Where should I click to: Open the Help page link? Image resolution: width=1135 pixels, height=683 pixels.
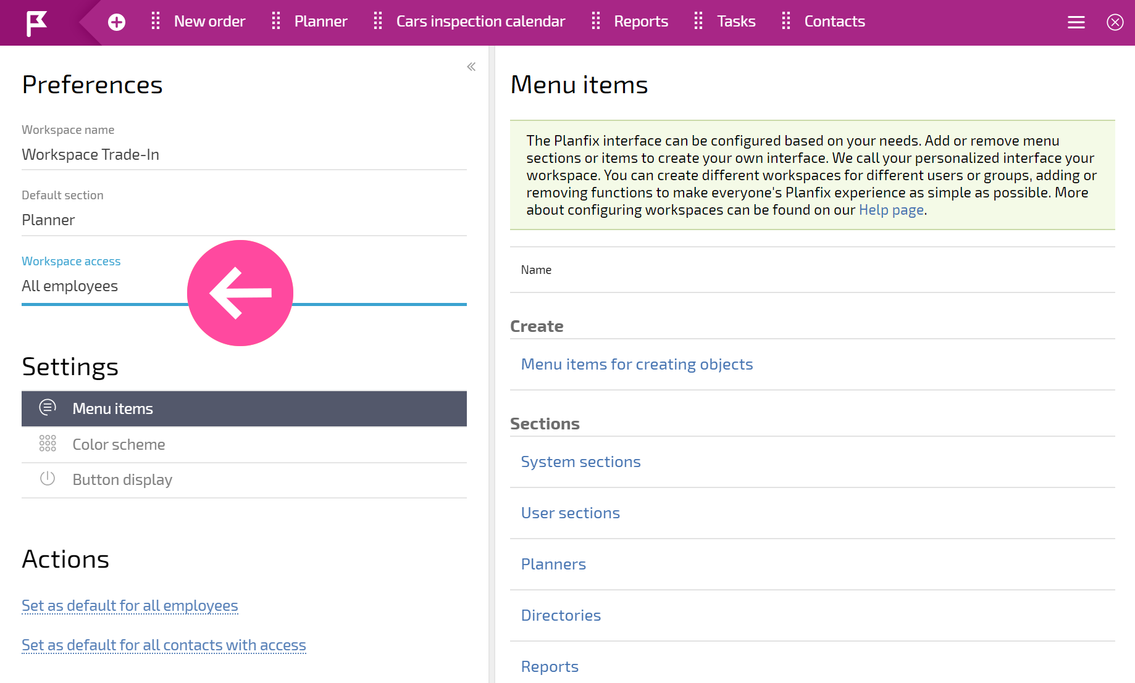click(x=891, y=210)
